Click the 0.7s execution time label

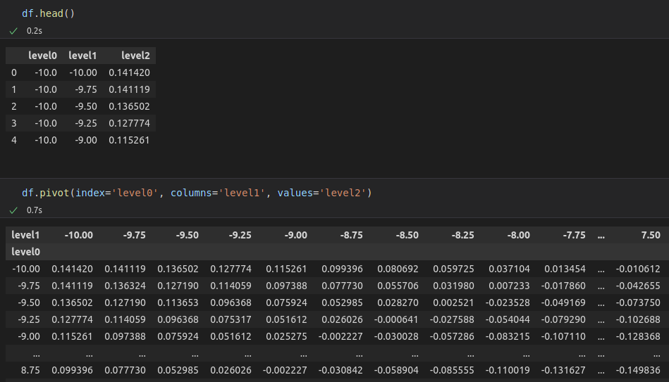pyautogui.click(x=34, y=210)
